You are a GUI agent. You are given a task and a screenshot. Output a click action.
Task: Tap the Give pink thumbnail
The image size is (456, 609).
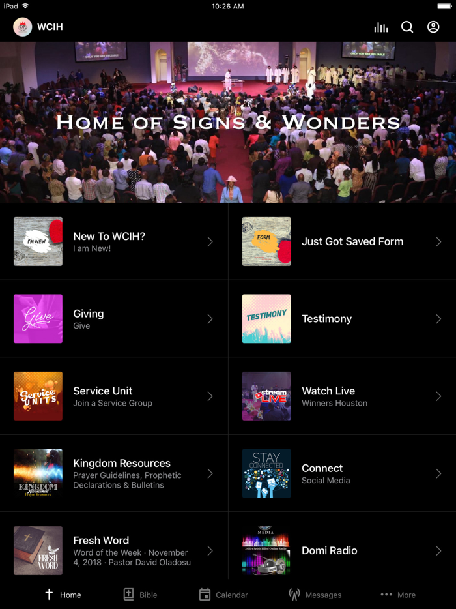coord(38,318)
